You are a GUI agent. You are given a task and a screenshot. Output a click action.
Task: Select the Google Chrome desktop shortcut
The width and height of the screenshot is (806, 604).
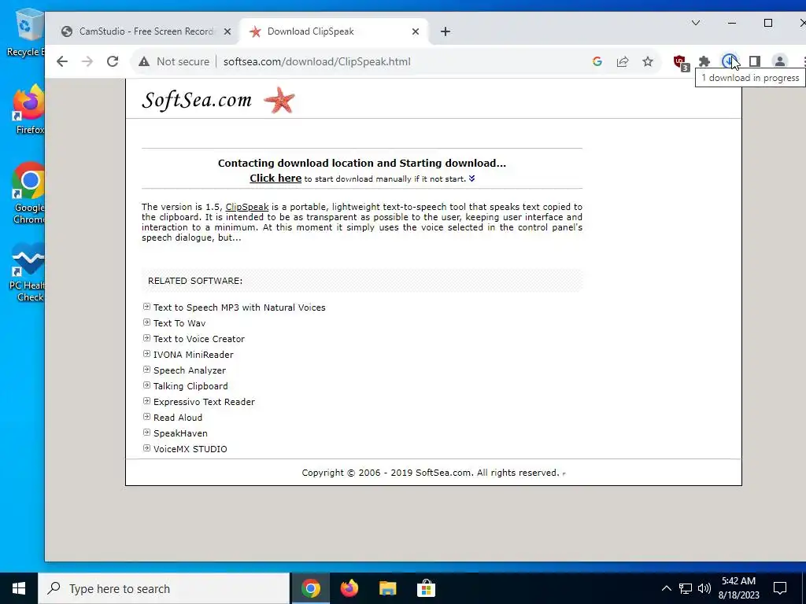(29, 193)
